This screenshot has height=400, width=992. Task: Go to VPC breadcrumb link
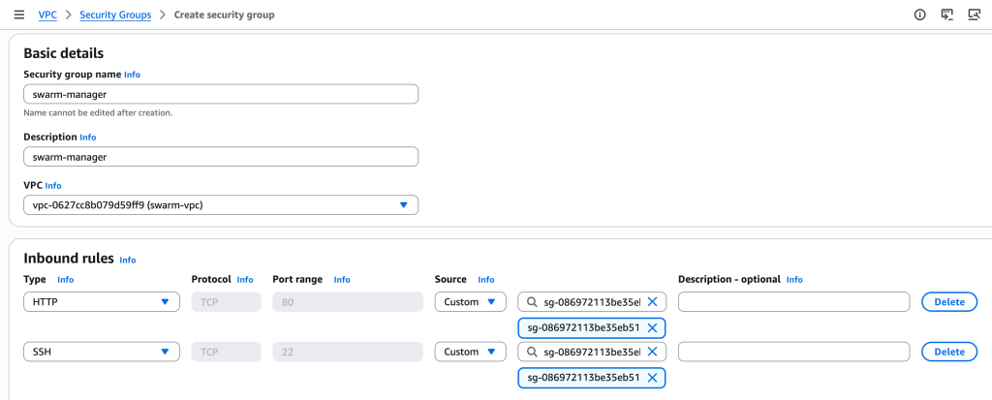(x=47, y=15)
